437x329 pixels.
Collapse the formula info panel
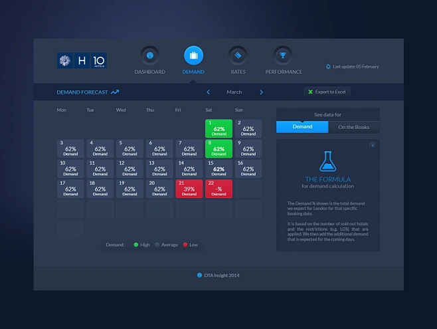click(373, 145)
